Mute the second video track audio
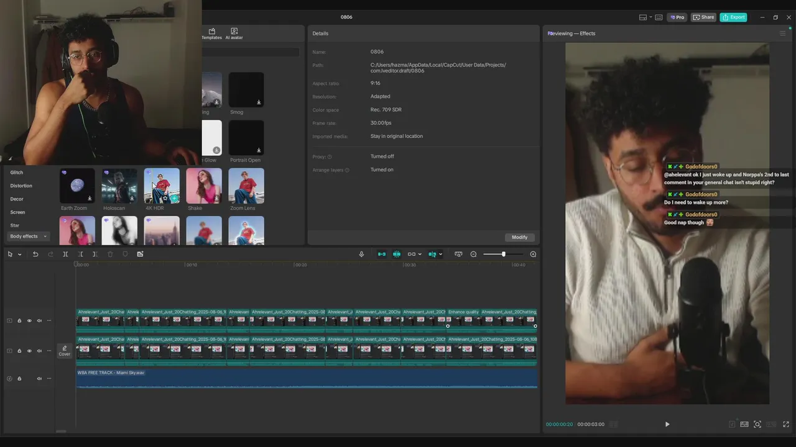Image resolution: width=796 pixels, height=447 pixels. [39, 351]
